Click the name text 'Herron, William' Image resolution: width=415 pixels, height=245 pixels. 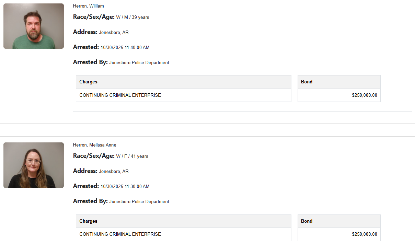88,6
